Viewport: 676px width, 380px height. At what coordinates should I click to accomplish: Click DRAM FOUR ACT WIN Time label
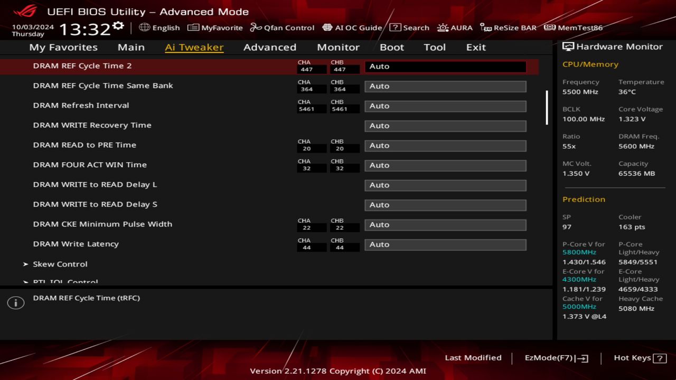(x=90, y=165)
